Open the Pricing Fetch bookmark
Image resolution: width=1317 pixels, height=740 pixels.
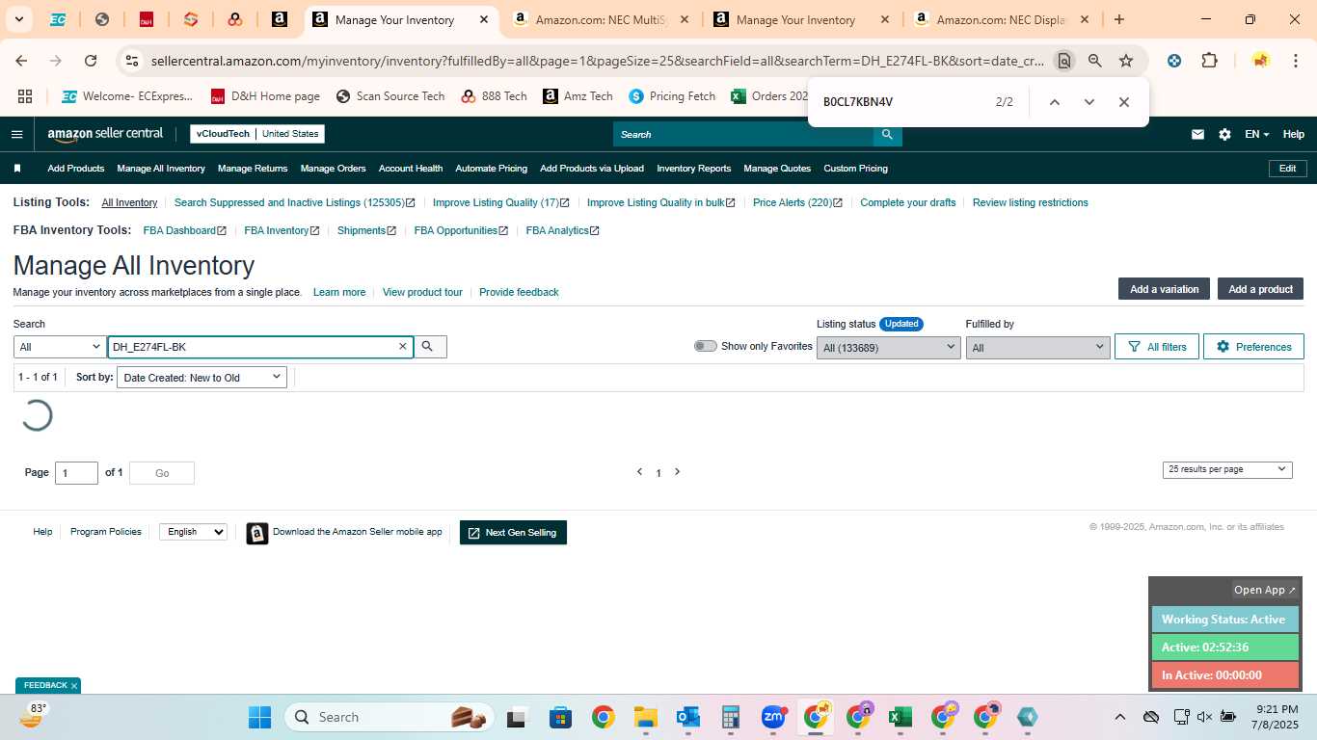pyautogui.click(x=672, y=96)
